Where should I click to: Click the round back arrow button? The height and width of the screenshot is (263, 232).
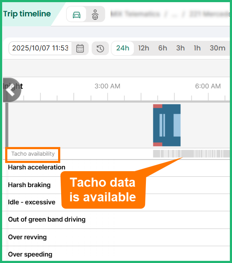pyautogui.click(x=11, y=90)
